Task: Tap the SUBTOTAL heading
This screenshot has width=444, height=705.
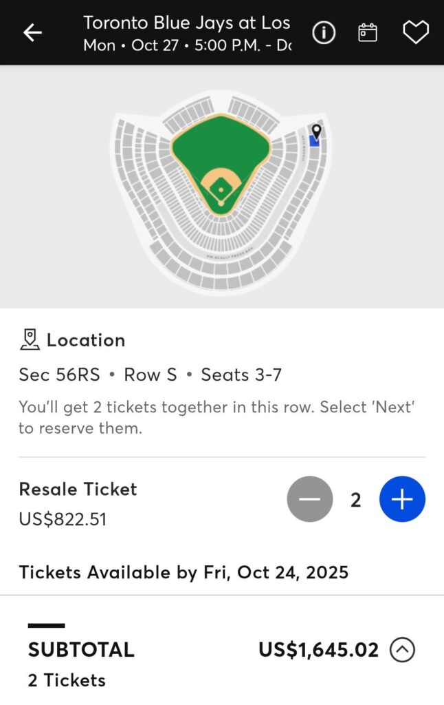Action: point(81,649)
